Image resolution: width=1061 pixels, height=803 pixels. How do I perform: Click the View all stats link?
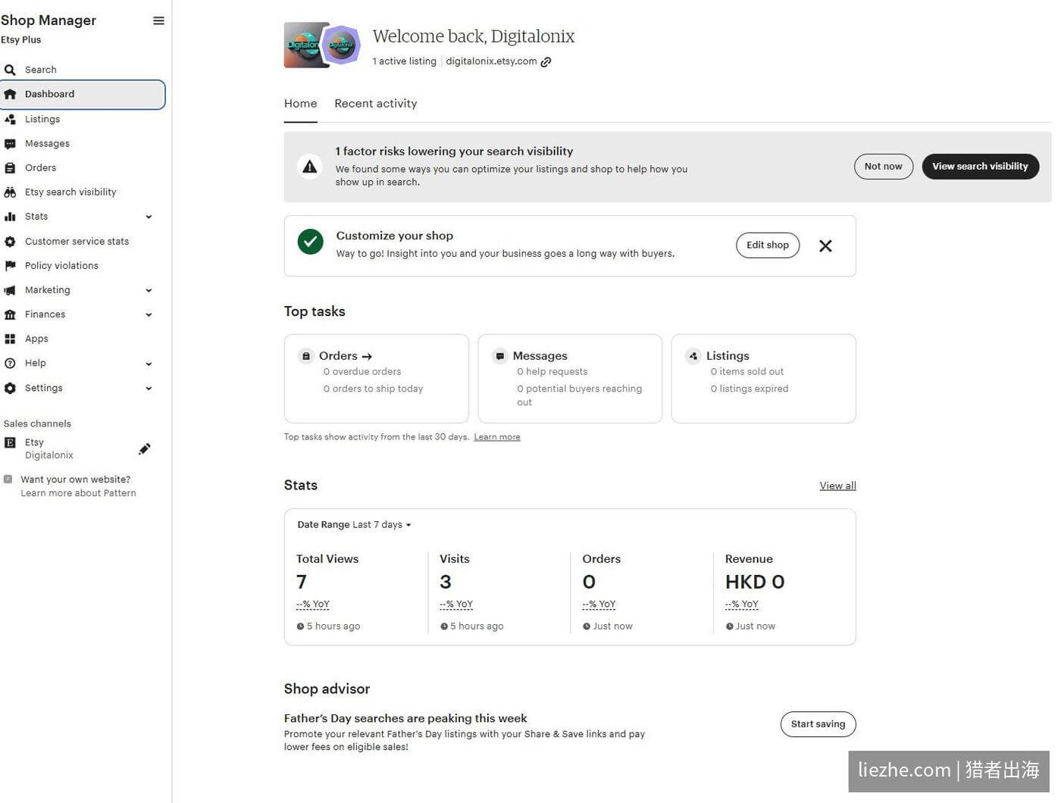click(x=837, y=486)
